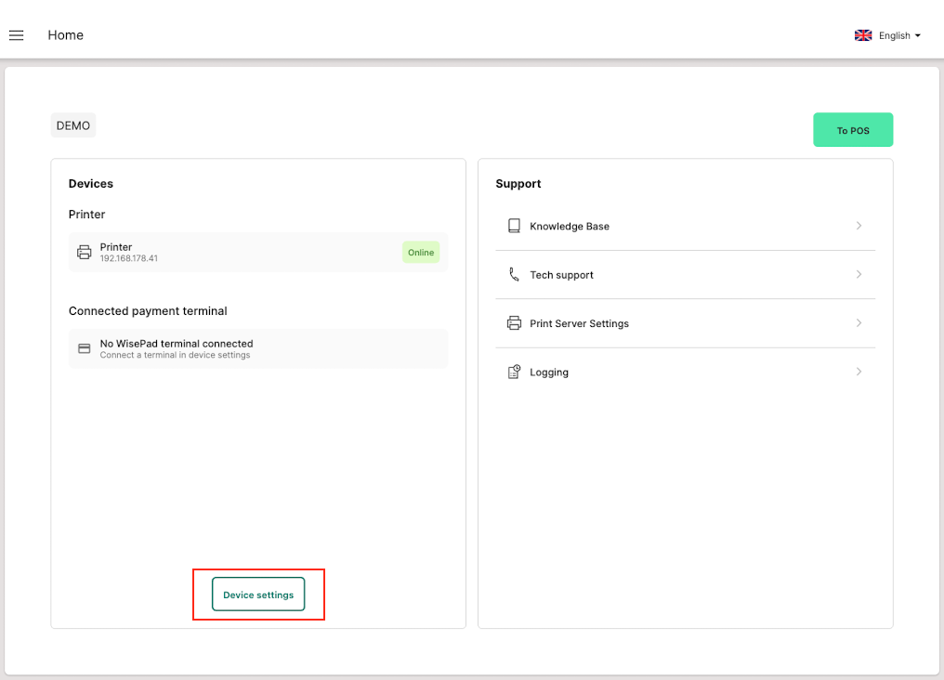The image size is (944, 680).
Task: Select the No WisePad terminal connected row
Action: point(258,348)
